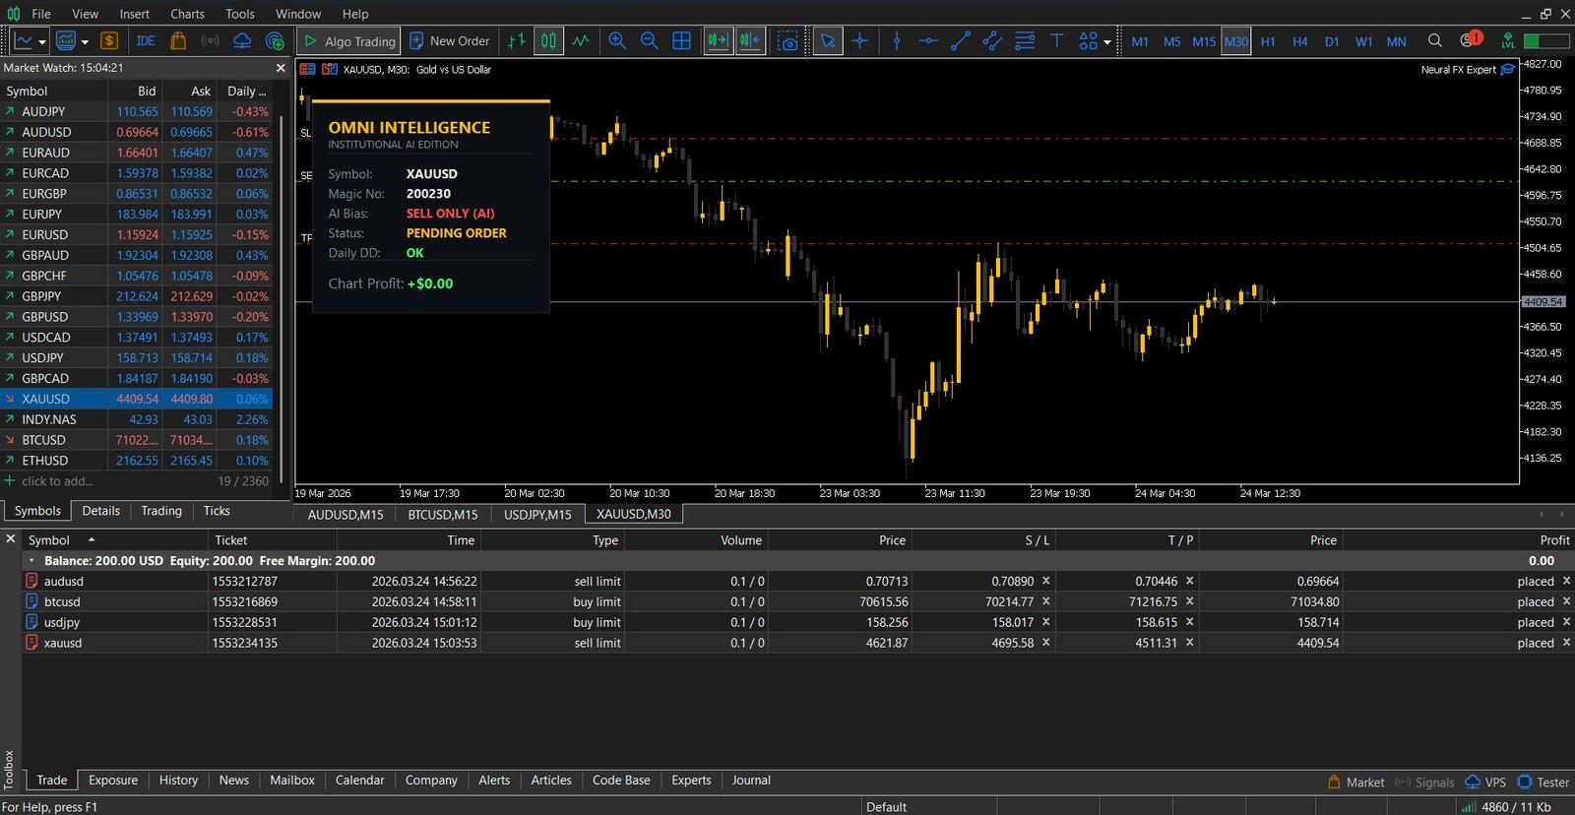1575x815 pixels.
Task: Select the audusd sell limit order row
Action: (797, 581)
